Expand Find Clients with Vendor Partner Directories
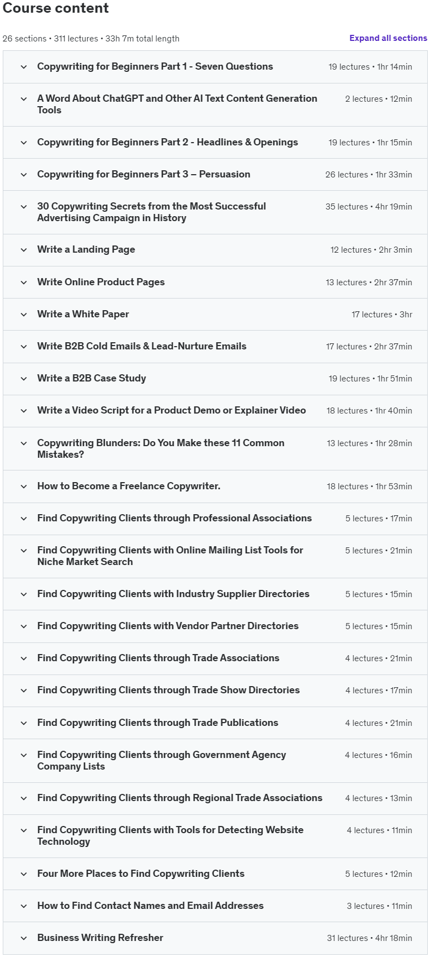This screenshot has height=957, width=430. (x=215, y=626)
